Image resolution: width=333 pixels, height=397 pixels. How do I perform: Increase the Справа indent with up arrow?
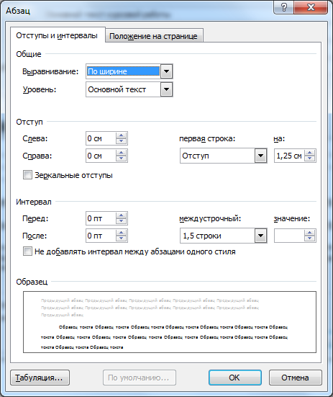[122, 153]
